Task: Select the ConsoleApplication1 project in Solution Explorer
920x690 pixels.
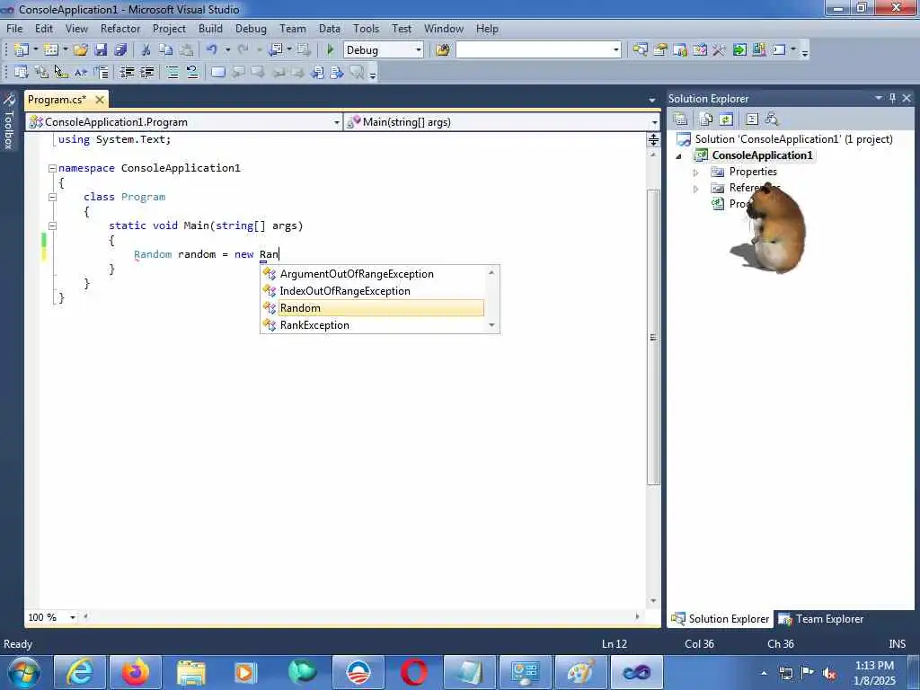Action: [762, 155]
